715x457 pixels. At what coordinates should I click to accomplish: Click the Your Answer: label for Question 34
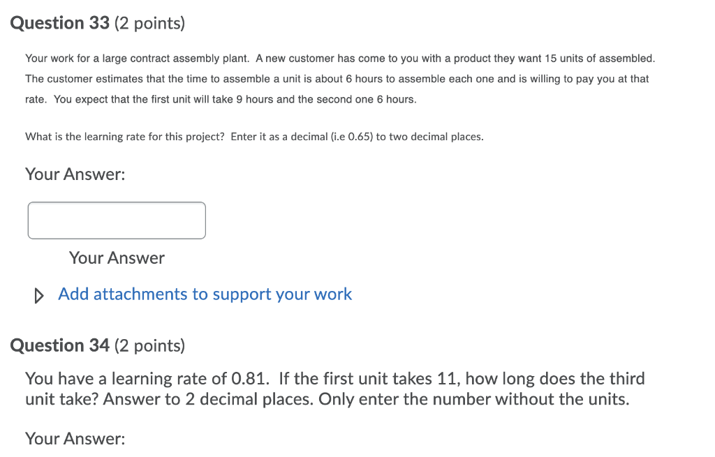[x=74, y=438]
